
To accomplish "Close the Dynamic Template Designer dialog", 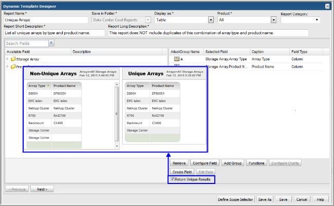I will click(328, 6).
